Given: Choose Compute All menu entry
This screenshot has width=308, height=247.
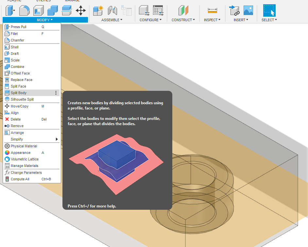Looking at the screenshot, I should click(32, 179).
